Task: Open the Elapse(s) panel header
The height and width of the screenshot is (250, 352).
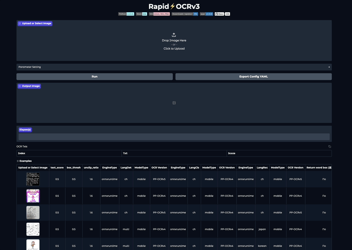Action: [x=25, y=129]
